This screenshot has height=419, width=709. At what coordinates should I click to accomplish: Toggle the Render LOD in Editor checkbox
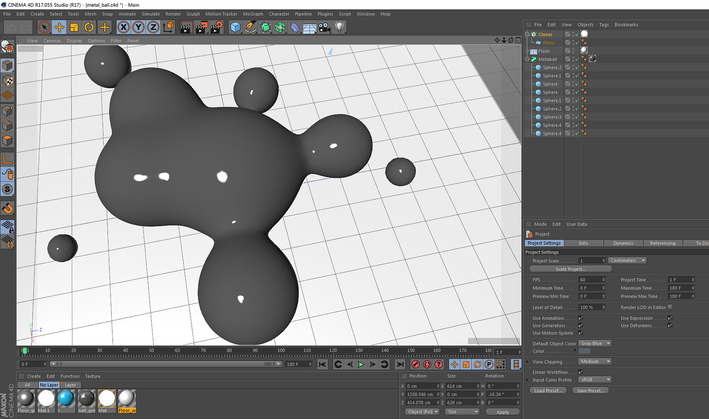[x=670, y=307]
